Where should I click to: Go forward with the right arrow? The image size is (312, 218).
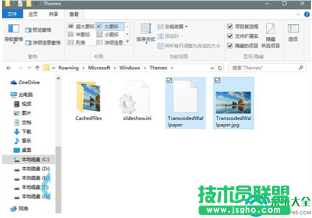point(20,68)
